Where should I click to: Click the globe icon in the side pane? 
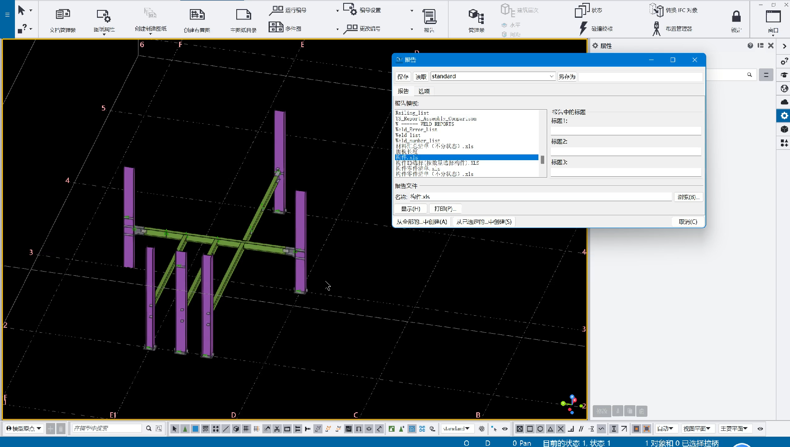(x=784, y=89)
